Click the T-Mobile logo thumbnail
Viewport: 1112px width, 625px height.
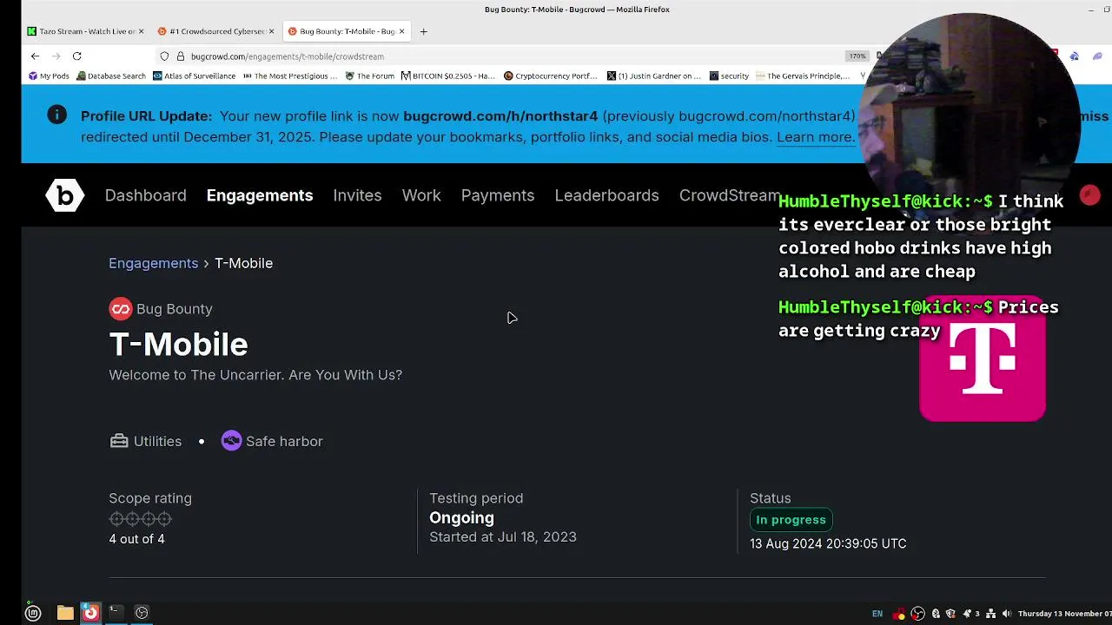[983, 359]
